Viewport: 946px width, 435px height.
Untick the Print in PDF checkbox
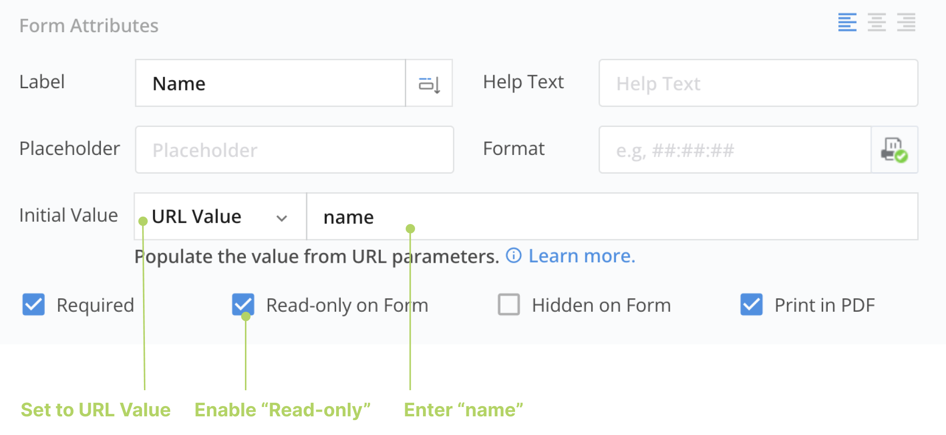751,305
